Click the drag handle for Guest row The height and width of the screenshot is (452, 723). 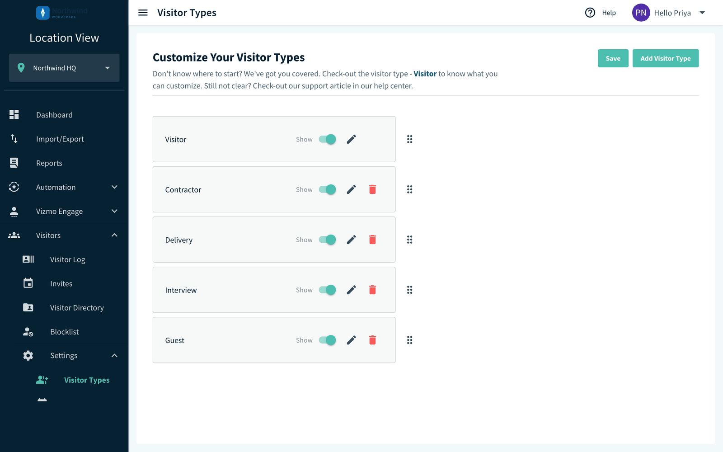click(x=409, y=340)
